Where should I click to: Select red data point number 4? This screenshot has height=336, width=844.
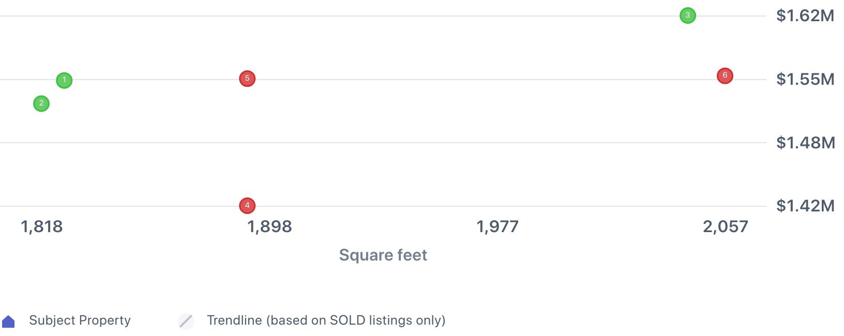point(247,206)
